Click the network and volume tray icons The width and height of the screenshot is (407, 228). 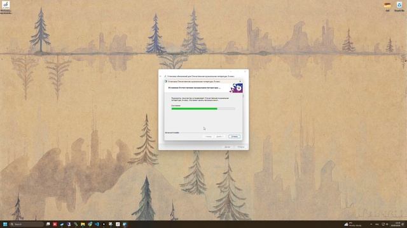385,224
